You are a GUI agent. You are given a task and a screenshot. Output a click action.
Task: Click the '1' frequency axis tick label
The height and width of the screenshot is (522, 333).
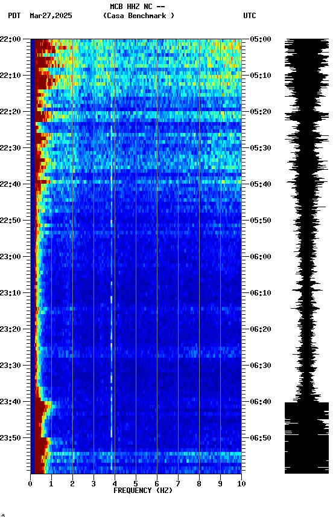tap(51, 484)
